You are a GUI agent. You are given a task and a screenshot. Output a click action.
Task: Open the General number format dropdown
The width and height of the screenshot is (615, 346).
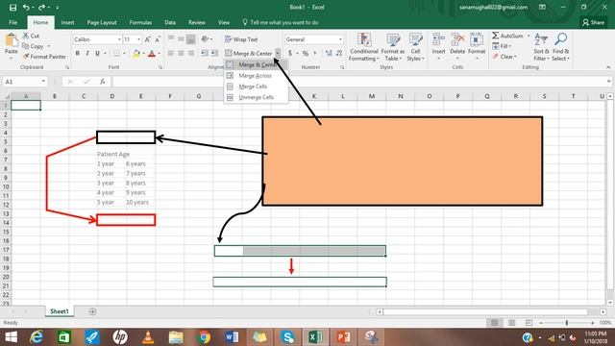pos(340,39)
